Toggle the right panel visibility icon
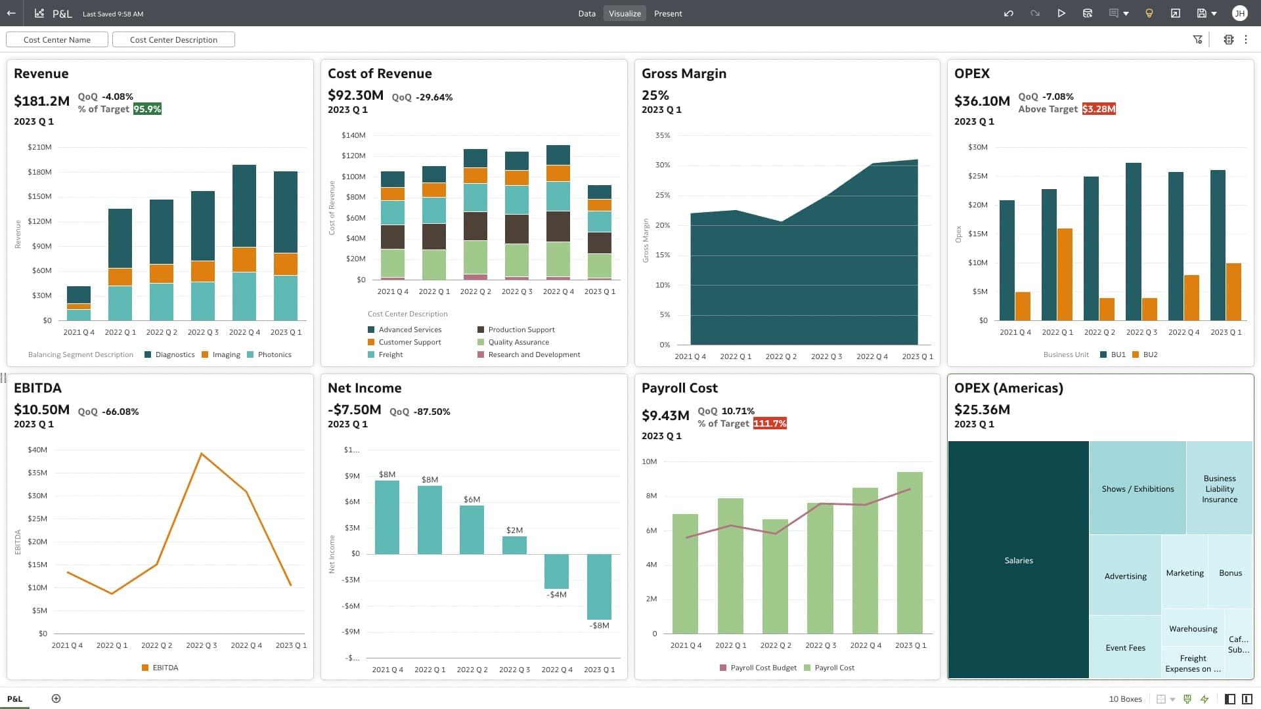 pos(1246,698)
